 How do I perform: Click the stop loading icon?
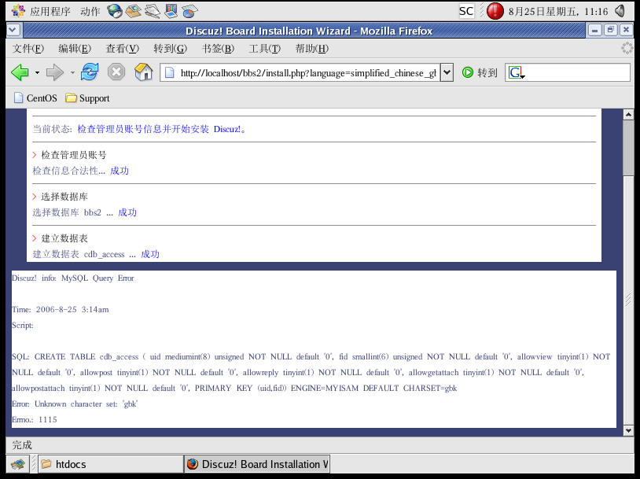tap(116, 72)
